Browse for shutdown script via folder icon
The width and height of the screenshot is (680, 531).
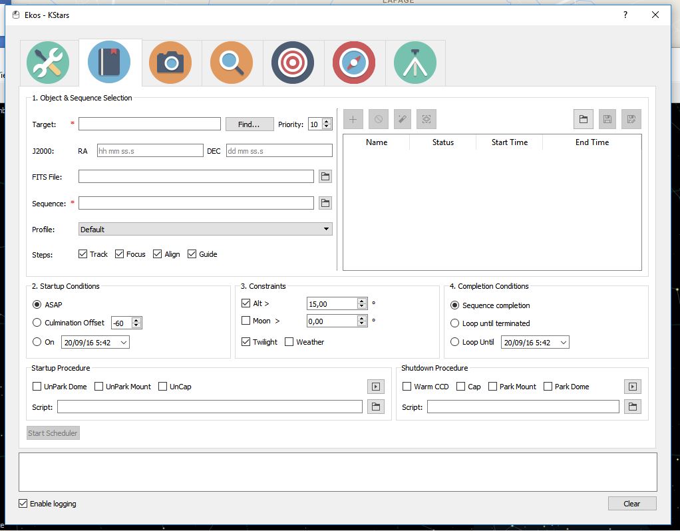point(633,407)
